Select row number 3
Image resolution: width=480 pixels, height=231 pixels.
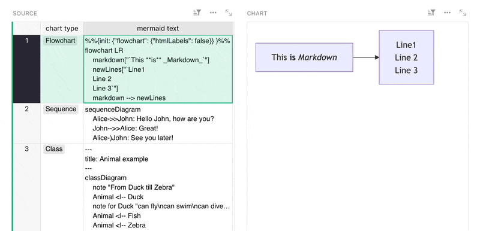(26, 187)
